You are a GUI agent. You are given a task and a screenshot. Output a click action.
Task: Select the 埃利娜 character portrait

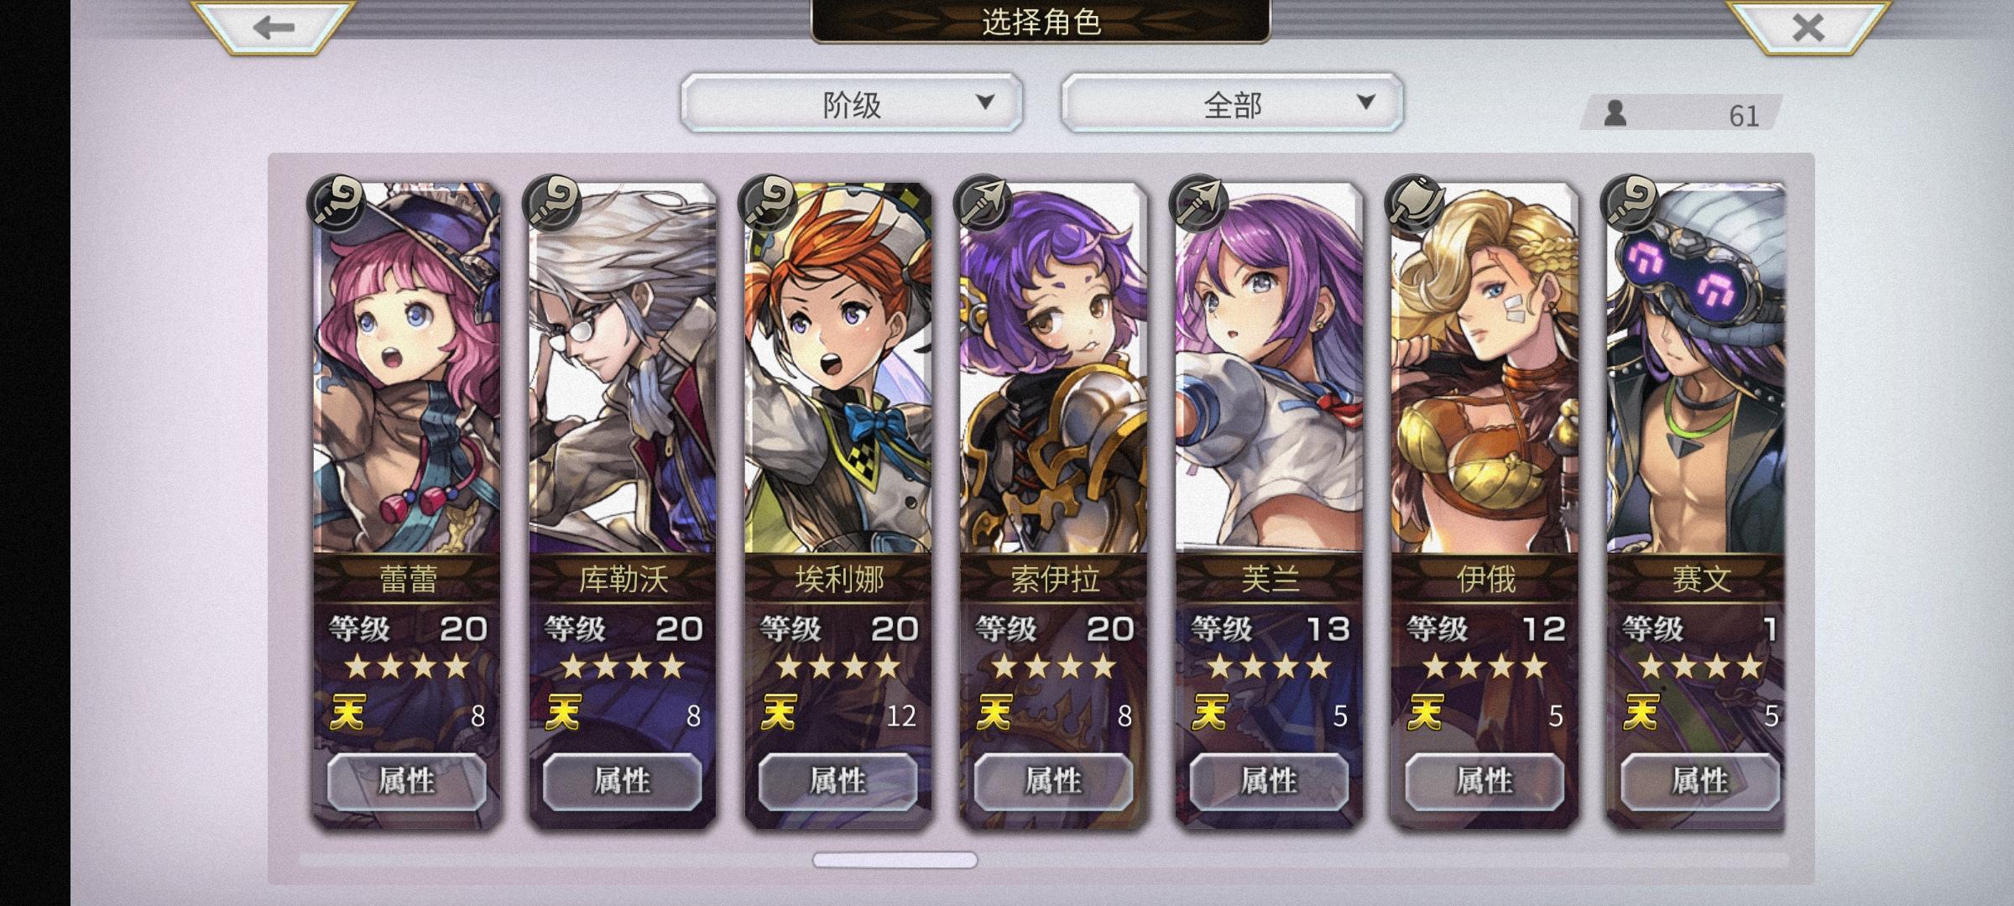click(x=838, y=369)
